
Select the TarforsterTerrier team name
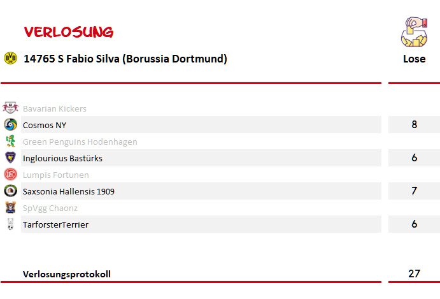pos(55,224)
